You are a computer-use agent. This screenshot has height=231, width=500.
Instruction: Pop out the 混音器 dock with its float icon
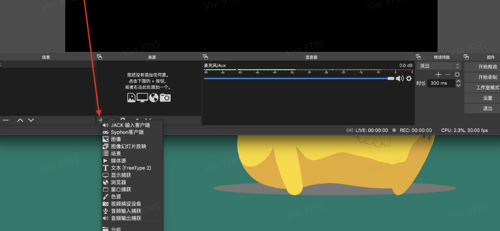tap(205, 57)
